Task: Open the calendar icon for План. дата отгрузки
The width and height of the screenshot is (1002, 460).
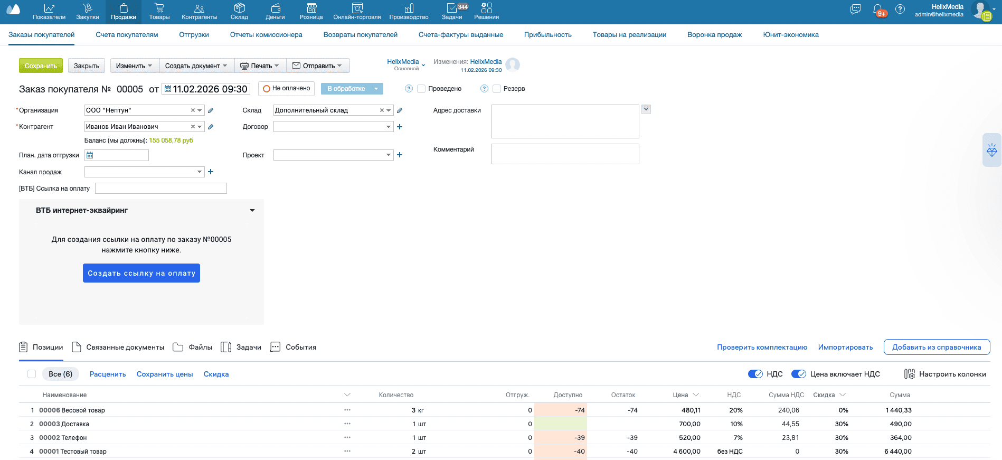Action: [x=90, y=155]
